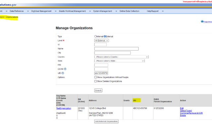Select the External type radio button

point(105,36)
